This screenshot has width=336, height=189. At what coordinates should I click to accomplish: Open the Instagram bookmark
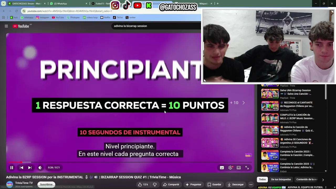click(x=43, y=18)
